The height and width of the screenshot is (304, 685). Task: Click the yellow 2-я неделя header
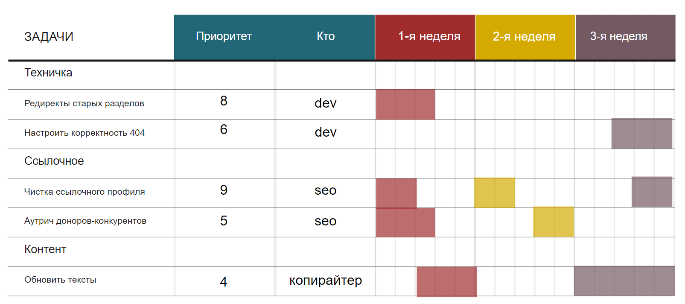(x=524, y=37)
